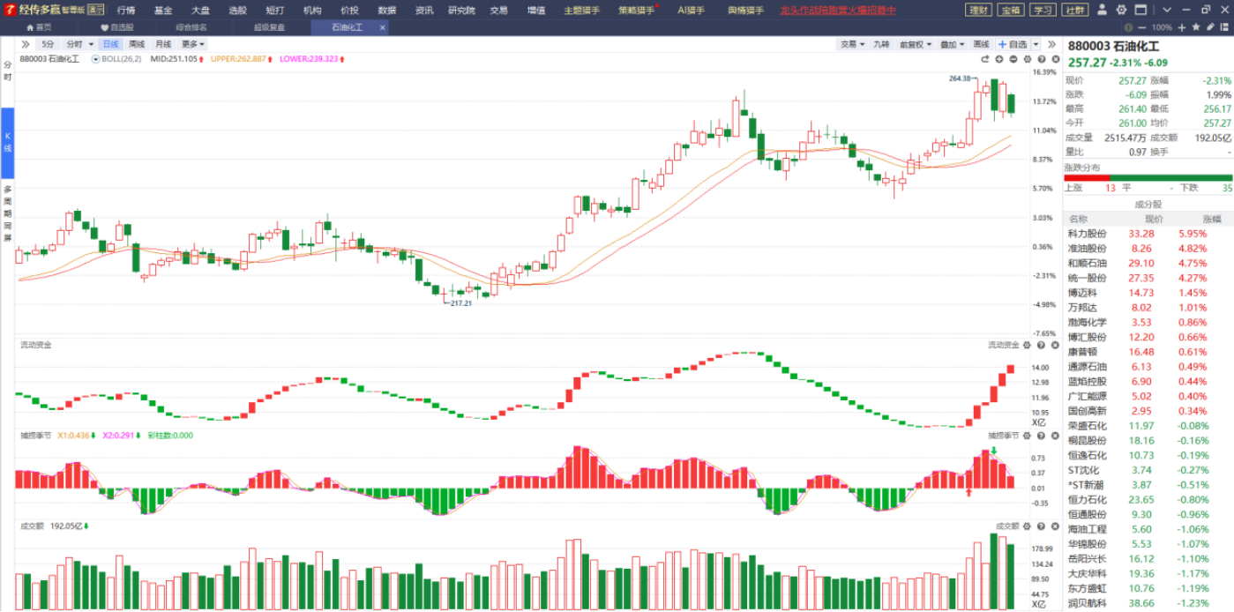The height and width of the screenshot is (612, 1234).
Task: Add stock to watchlist via 自选 button
Action: pos(1013,44)
